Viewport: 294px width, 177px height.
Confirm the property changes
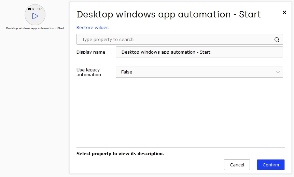(x=270, y=165)
